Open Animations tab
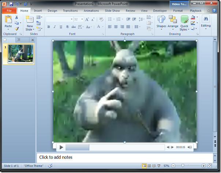 pos(91,11)
